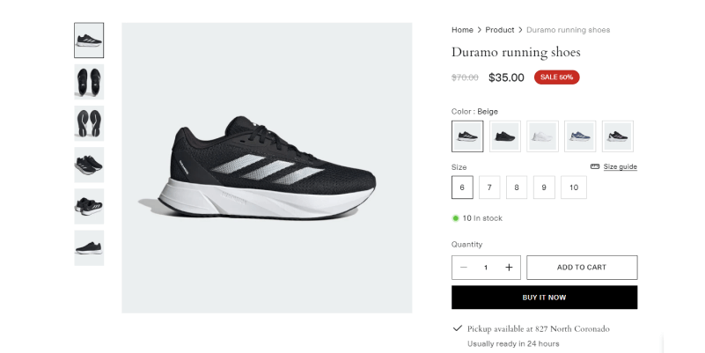The image size is (705, 353).
Task: Click the quantity input field
Action: pyautogui.click(x=485, y=268)
